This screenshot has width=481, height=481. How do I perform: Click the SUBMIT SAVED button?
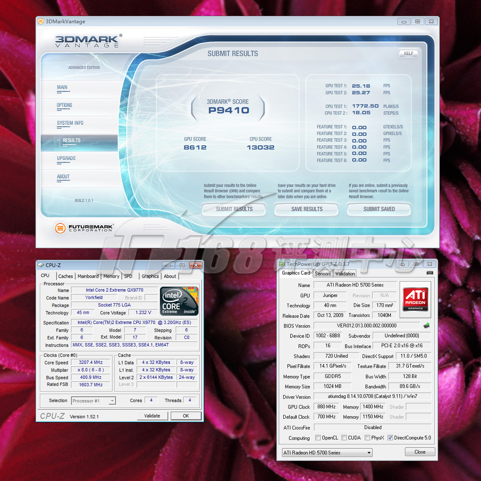[379, 209]
